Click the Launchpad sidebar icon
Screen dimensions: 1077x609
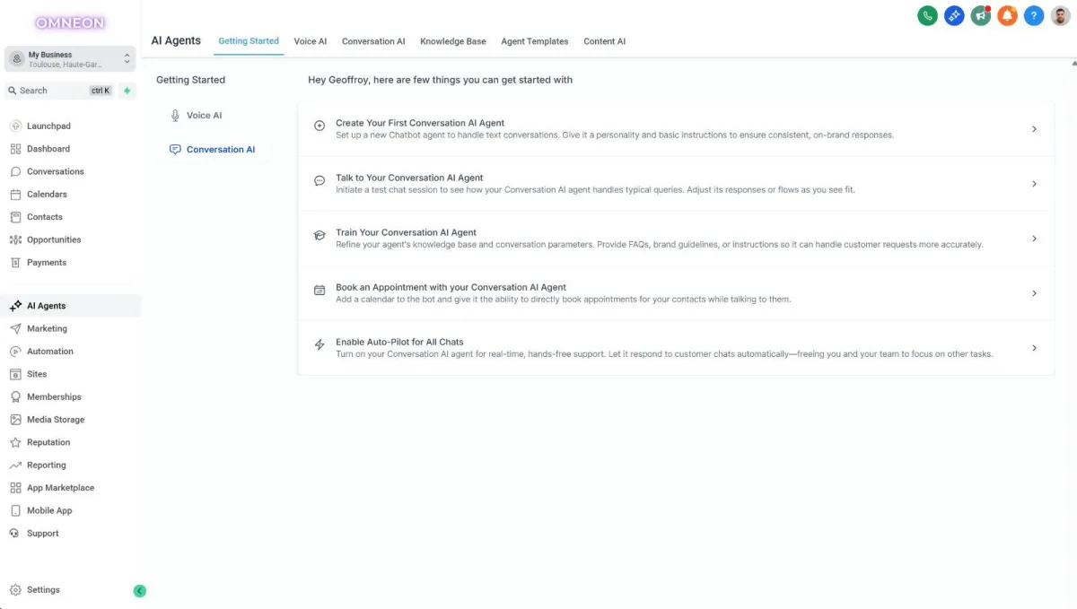(15, 126)
